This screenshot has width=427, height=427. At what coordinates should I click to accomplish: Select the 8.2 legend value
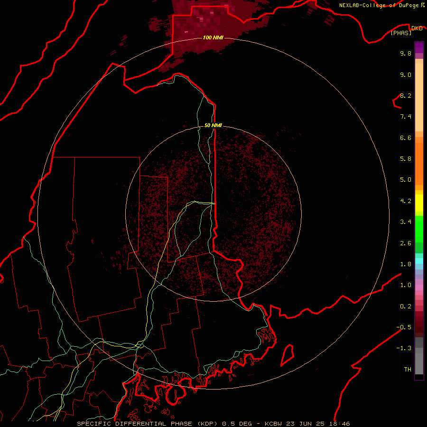(x=406, y=95)
